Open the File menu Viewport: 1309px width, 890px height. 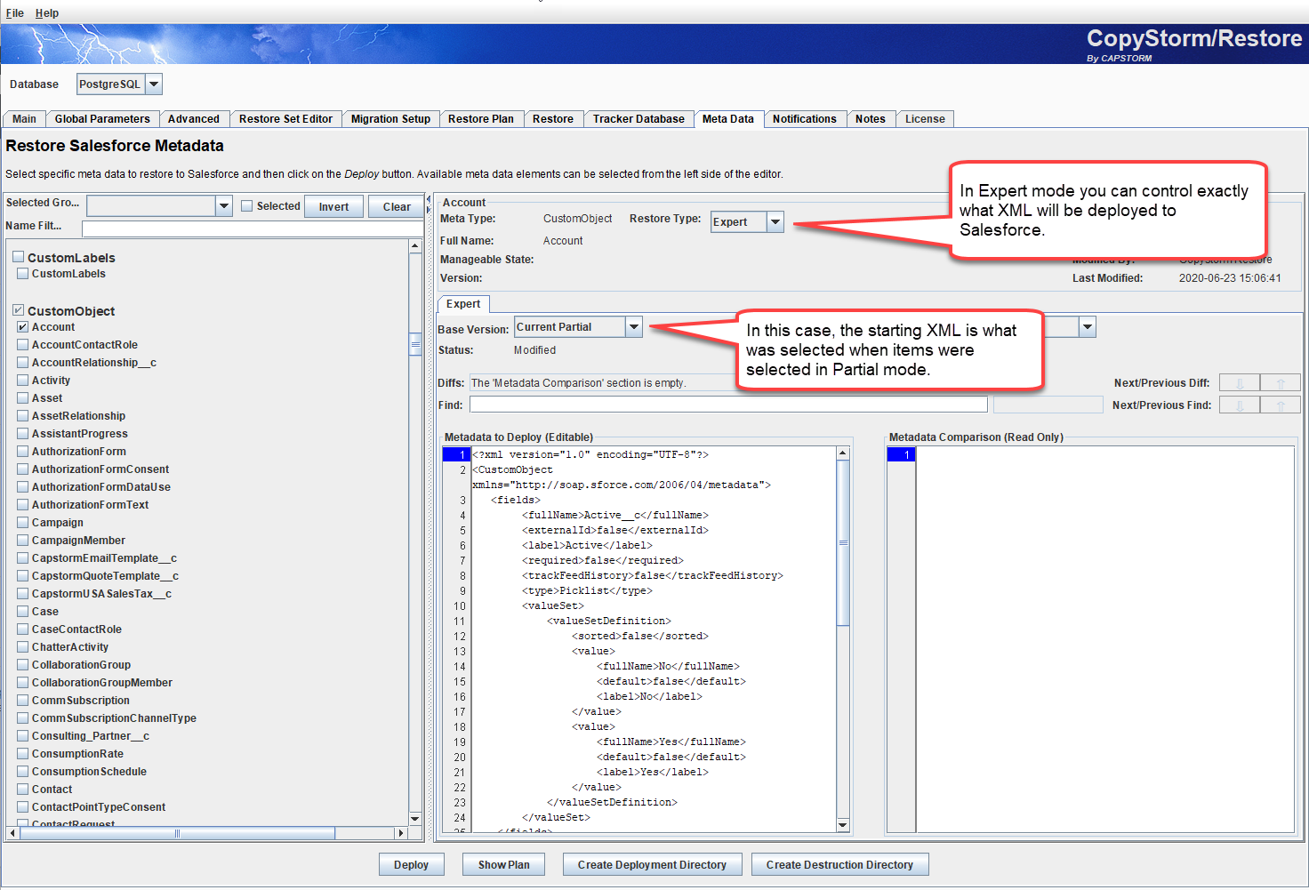[15, 13]
